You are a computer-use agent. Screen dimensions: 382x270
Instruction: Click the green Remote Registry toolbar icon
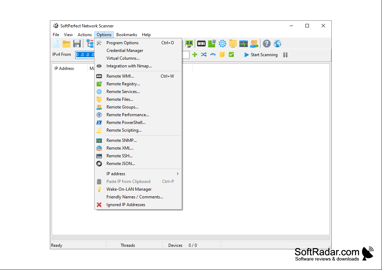tap(212, 44)
